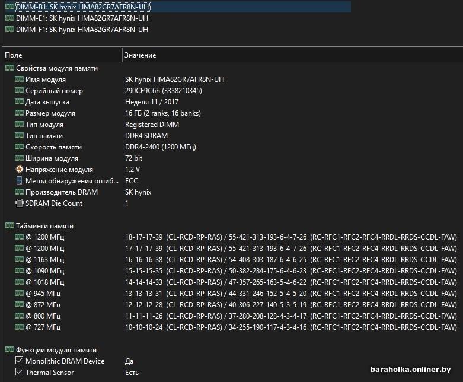The image size is (463, 382).
Task: Select Registered DIMM value
Action: click(152, 125)
